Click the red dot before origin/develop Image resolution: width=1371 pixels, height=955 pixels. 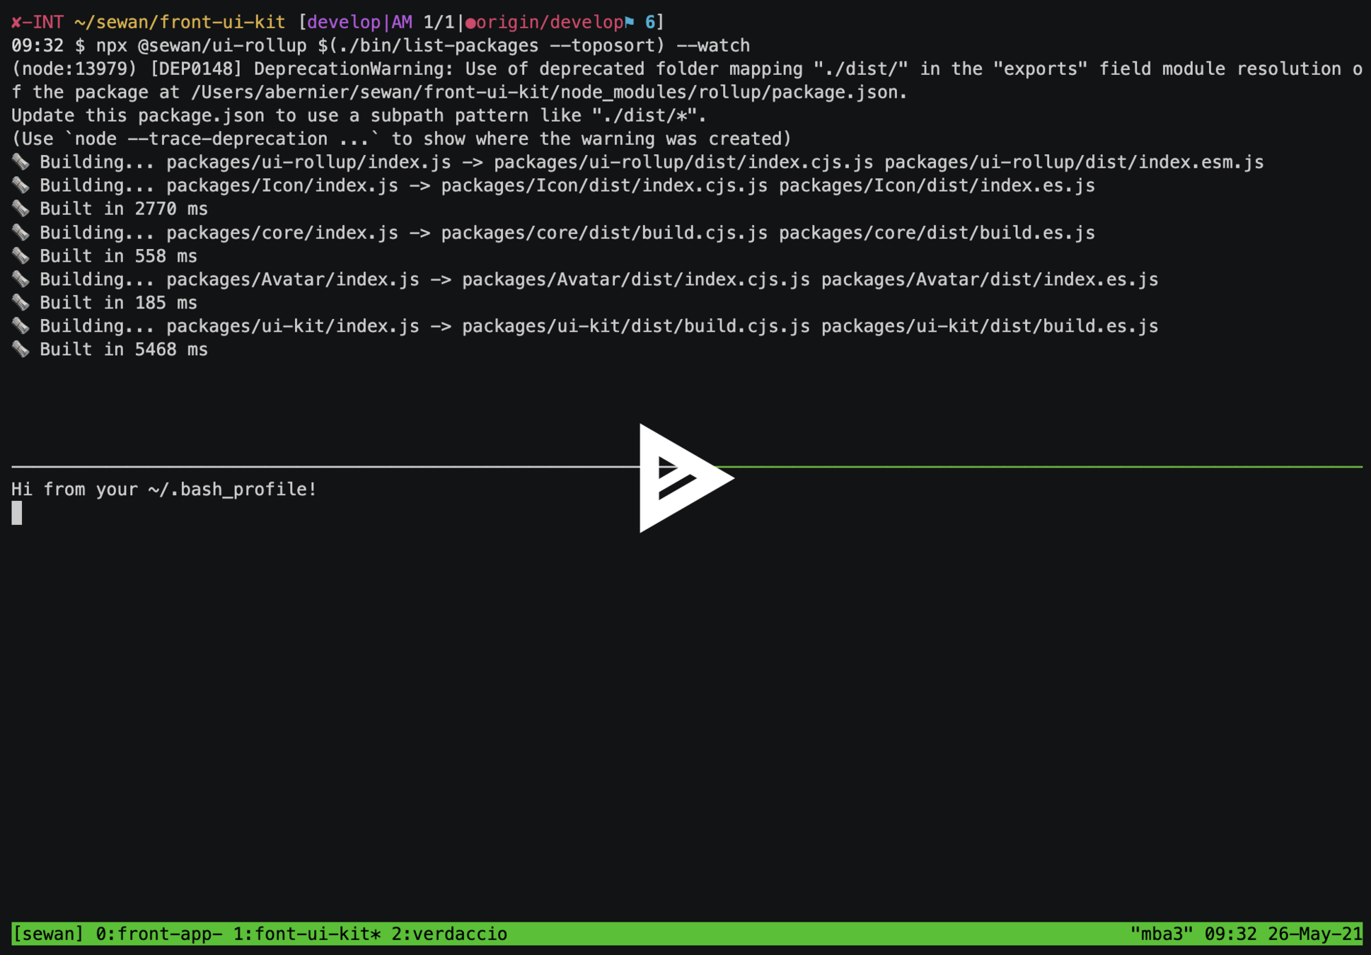coord(470,23)
